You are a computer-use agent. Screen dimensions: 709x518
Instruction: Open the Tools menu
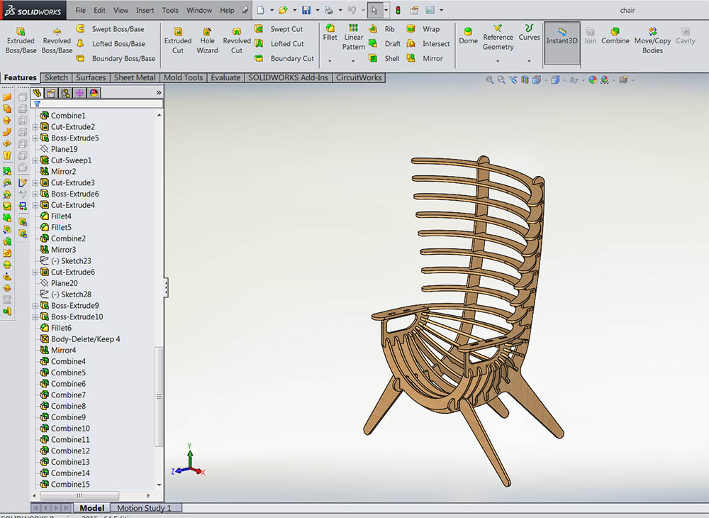170,10
